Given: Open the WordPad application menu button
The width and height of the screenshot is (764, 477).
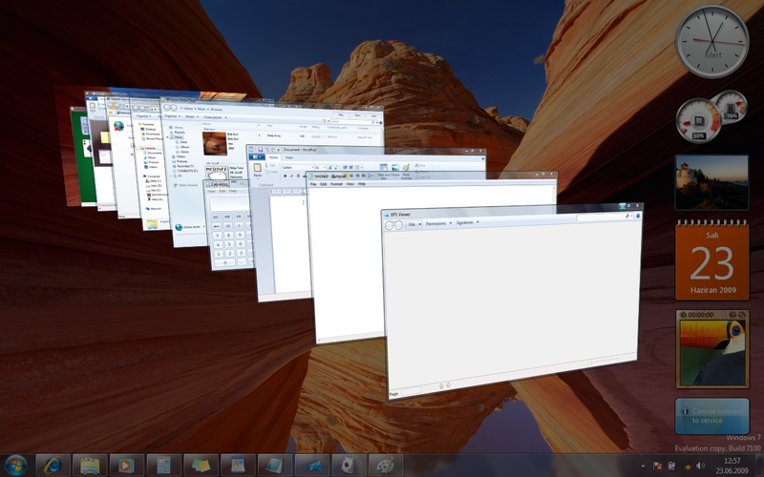Looking at the screenshot, I should (x=257, y=157).
